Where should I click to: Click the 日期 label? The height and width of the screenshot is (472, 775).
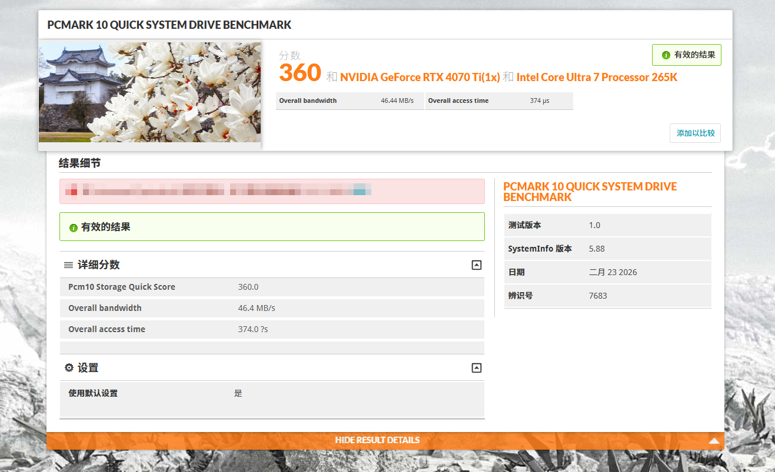tap(516, 272)
